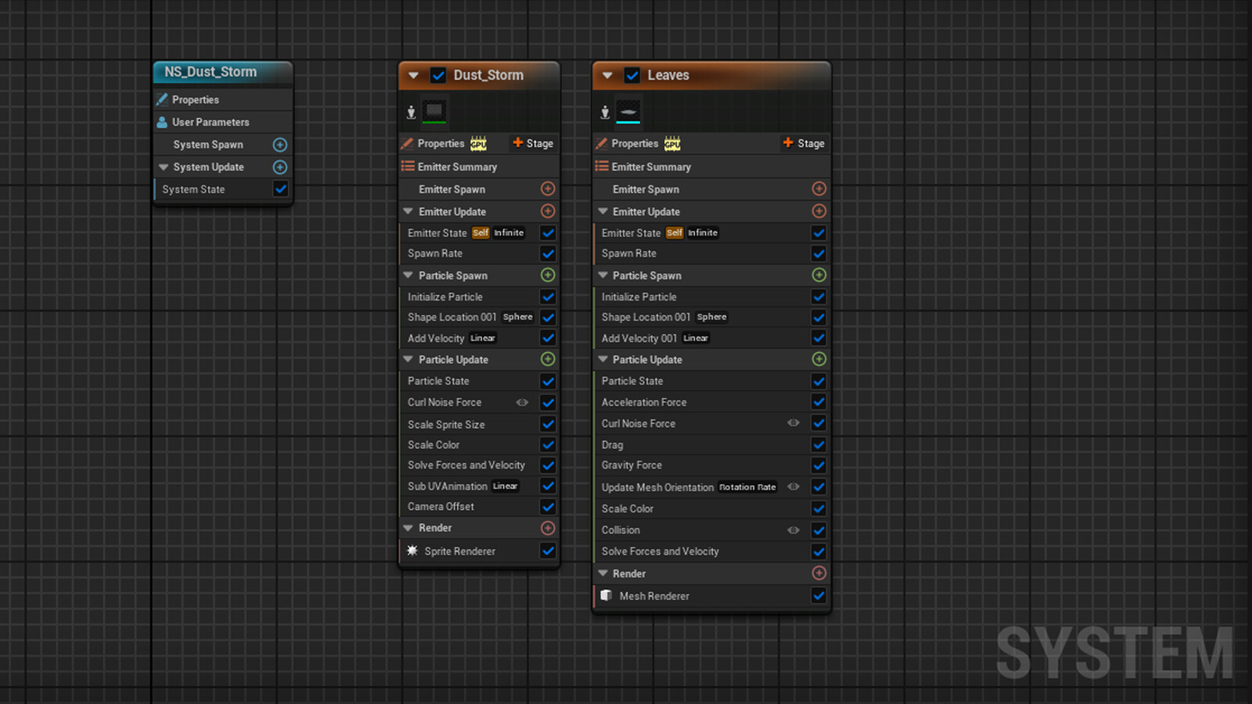Add module to Dust_Storm Emitter Update

pyautogui.click(x=548, y=211)
